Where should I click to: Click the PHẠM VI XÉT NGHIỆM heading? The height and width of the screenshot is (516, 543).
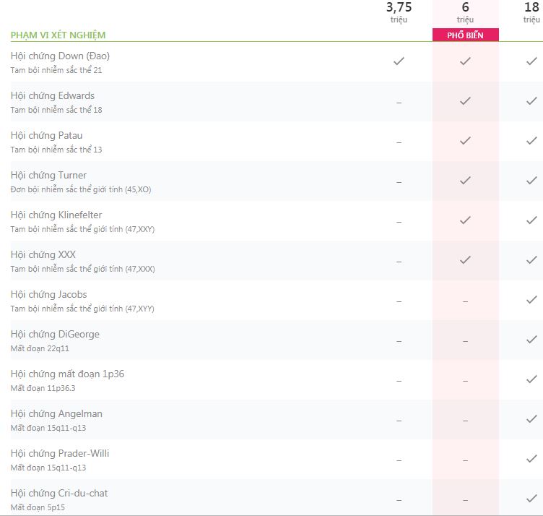pyautogui.click(x=58, y=35)
